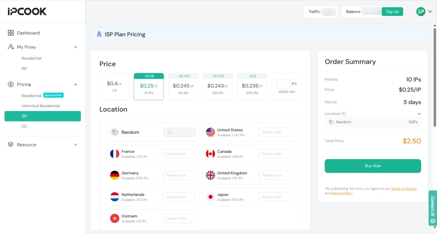This screenshot has height=234, width=437.
Task: Click the Netherlands quantity field
Action: click(x=179, y=197)
